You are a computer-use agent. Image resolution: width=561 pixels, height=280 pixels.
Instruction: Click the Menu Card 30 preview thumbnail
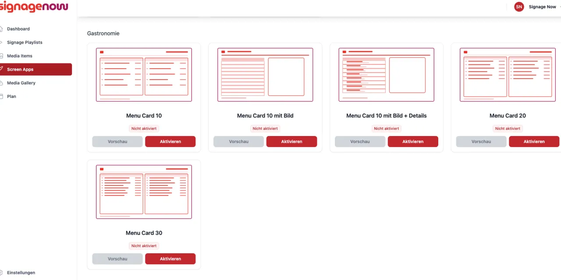(x=144, y=192)
